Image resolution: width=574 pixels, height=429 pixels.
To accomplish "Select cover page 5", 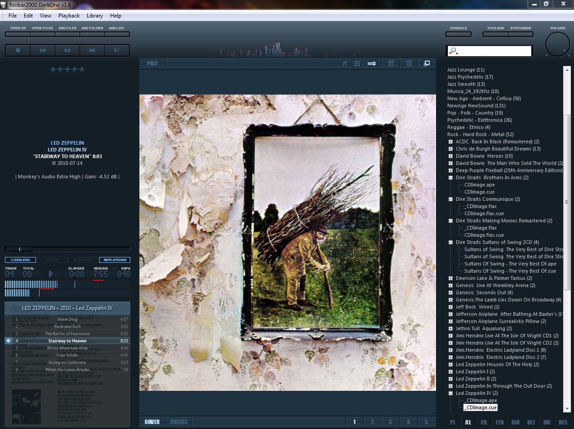I will pos(426,422).
